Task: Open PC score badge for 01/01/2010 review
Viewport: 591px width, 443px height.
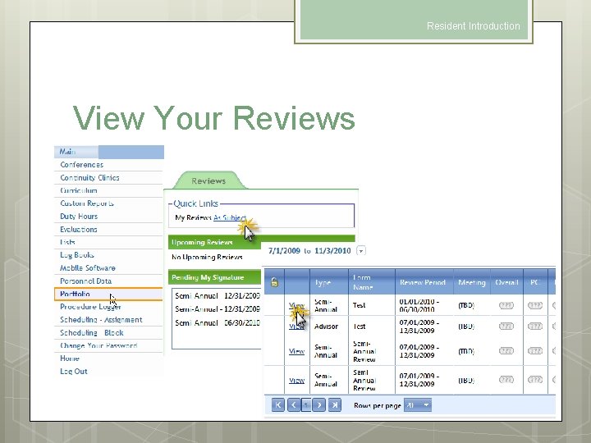Action: tap(535, 305)
